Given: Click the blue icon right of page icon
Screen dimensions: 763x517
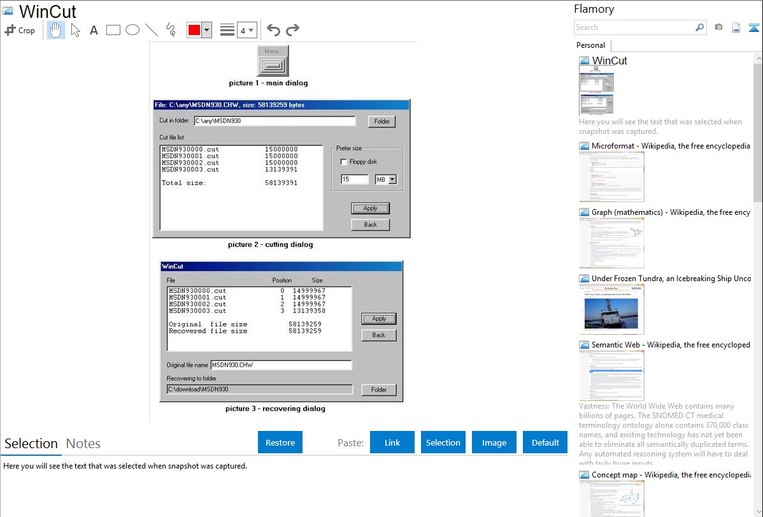Looking at the screenshot, I should [753, 27].
